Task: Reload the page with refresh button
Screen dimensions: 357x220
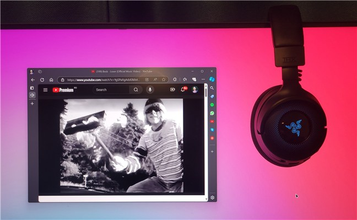Action: tap(42, 80)
